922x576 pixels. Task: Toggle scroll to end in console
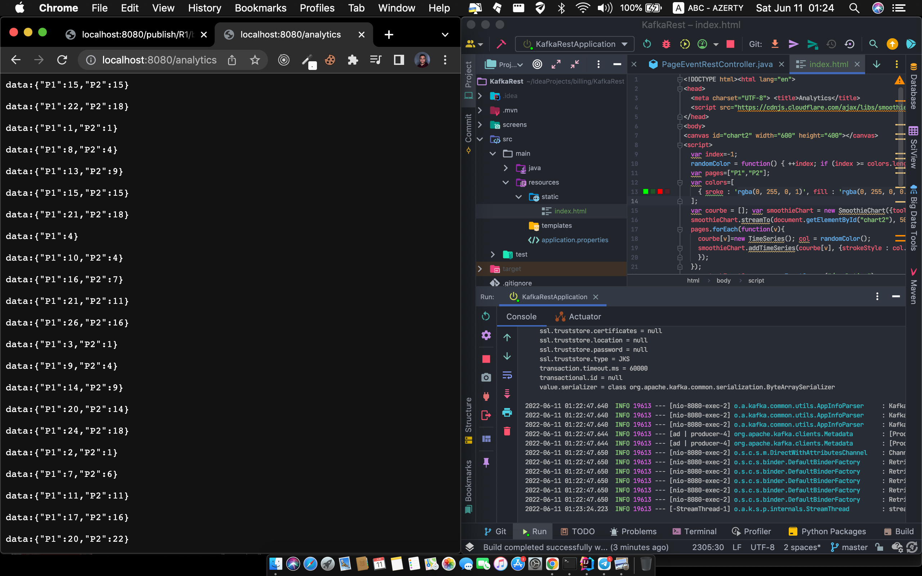[507, 394]
